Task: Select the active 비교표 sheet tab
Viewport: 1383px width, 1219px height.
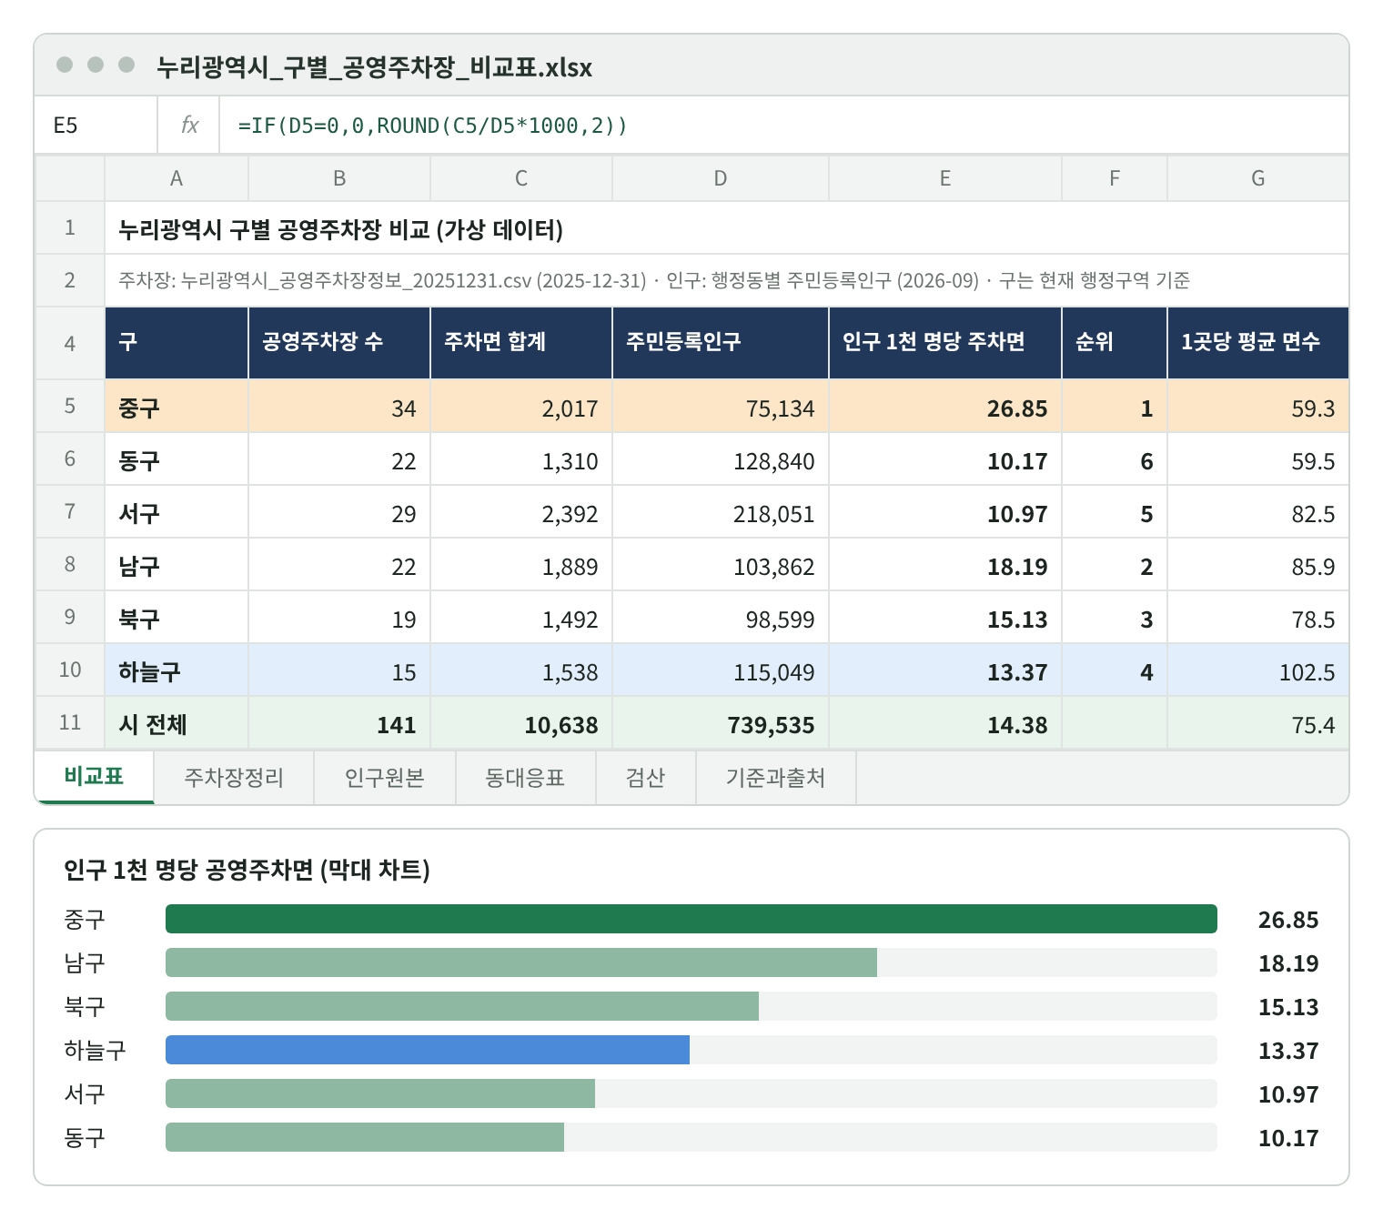Action: (95, 777)
